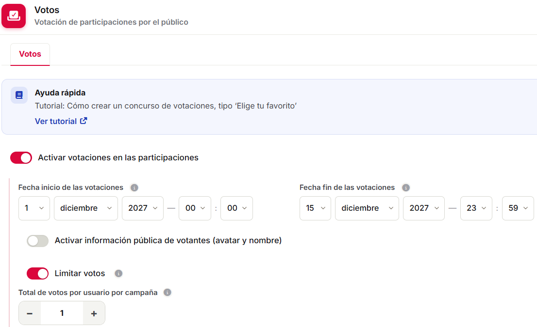Open the start date day dropdown showing 1
537x327 pixels.
[34, 208]
